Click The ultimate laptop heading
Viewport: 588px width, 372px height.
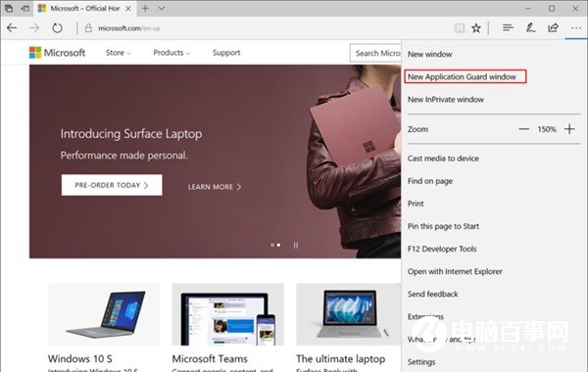340,359
